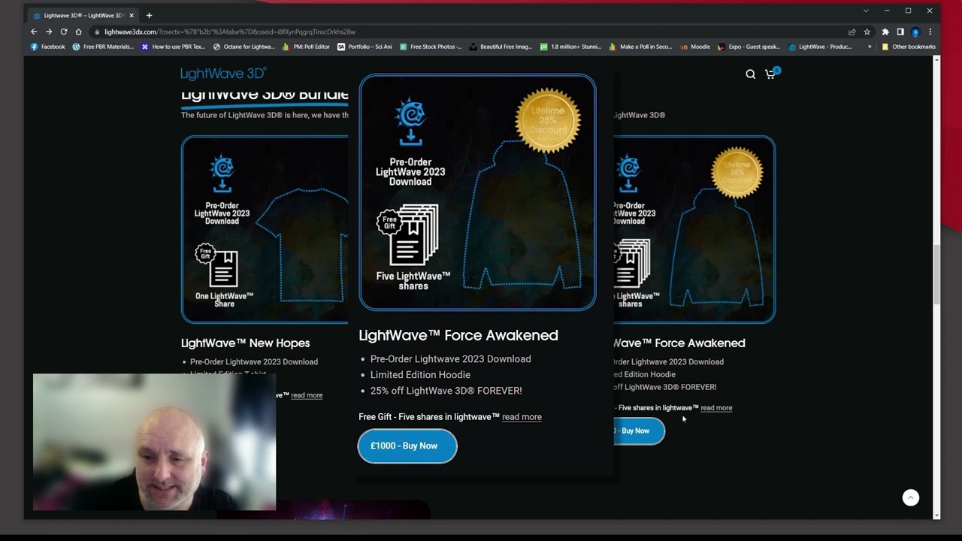Image resolution: width=962 pixels, height=541 pixels.
Task: Open the Octane for Lightwave bookmark
Action: pos(244,47)
